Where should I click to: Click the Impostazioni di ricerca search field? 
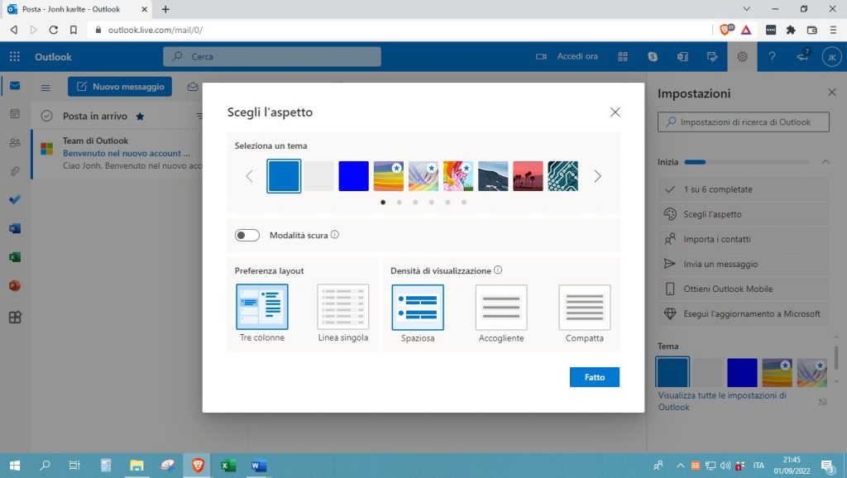[x=743, y=122]
